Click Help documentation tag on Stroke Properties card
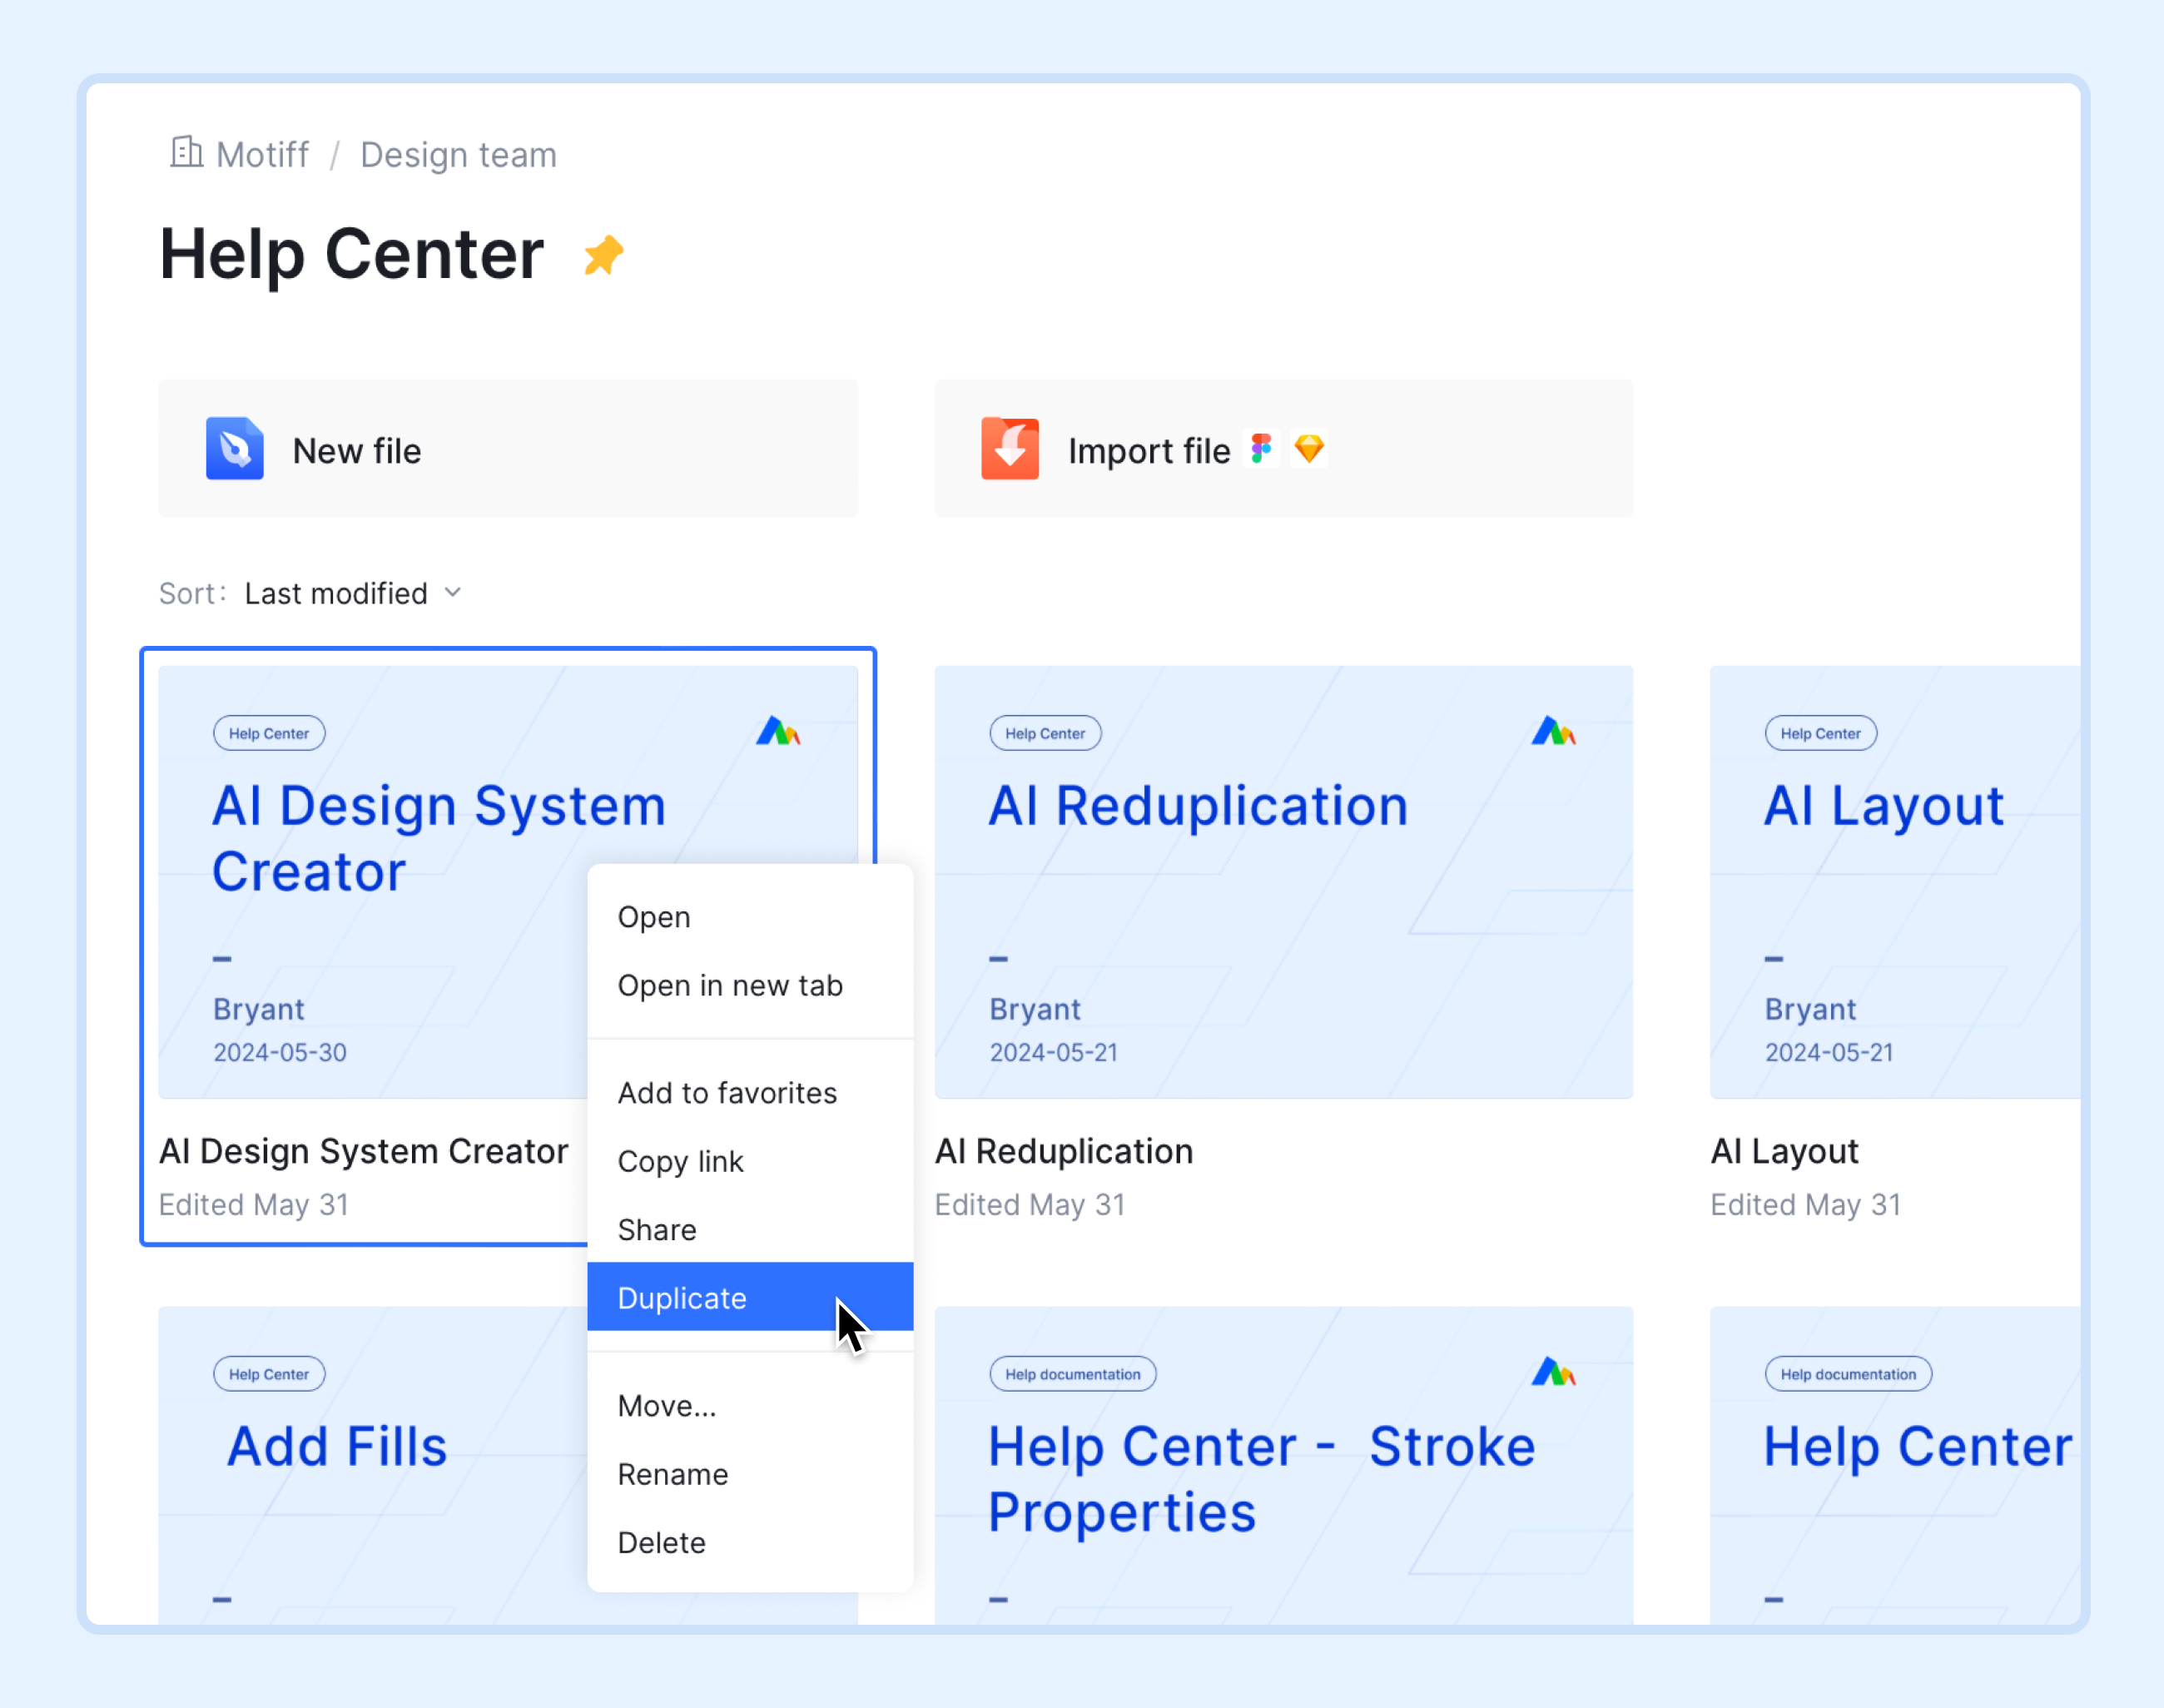 point(1073,1373)
